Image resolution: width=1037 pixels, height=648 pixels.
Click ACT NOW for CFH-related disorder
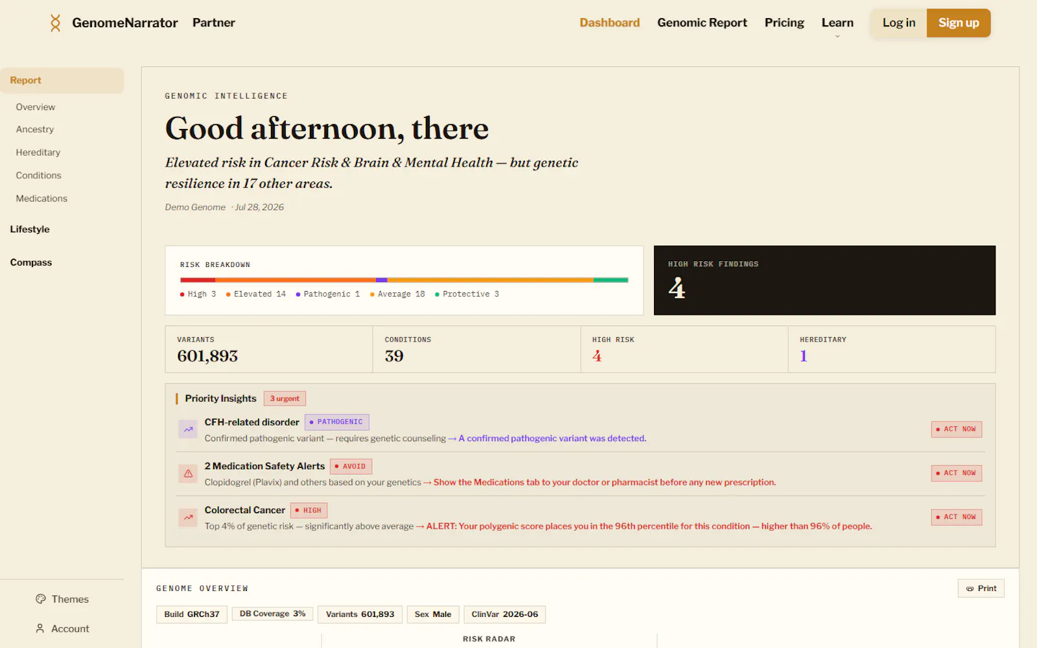957,429
